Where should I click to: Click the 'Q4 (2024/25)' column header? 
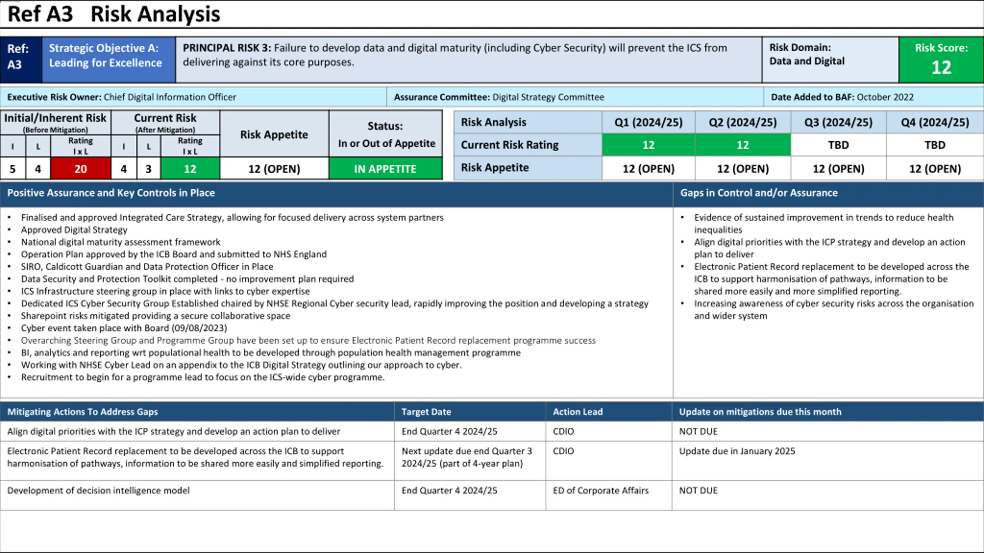pos(935,122)
